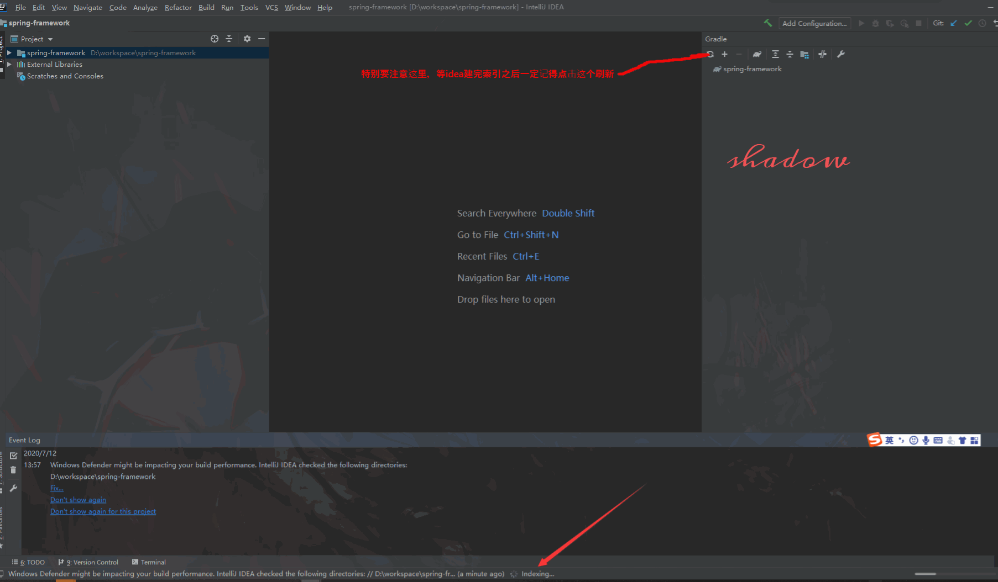
Task: Open the 6: TODO tool window tab
Action: (x=29, y=562)
